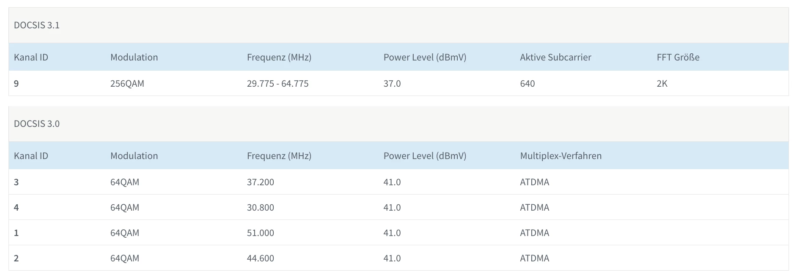797x280 pixels.
Task: Click the 37.0 power level value
Action: (392, 84)
